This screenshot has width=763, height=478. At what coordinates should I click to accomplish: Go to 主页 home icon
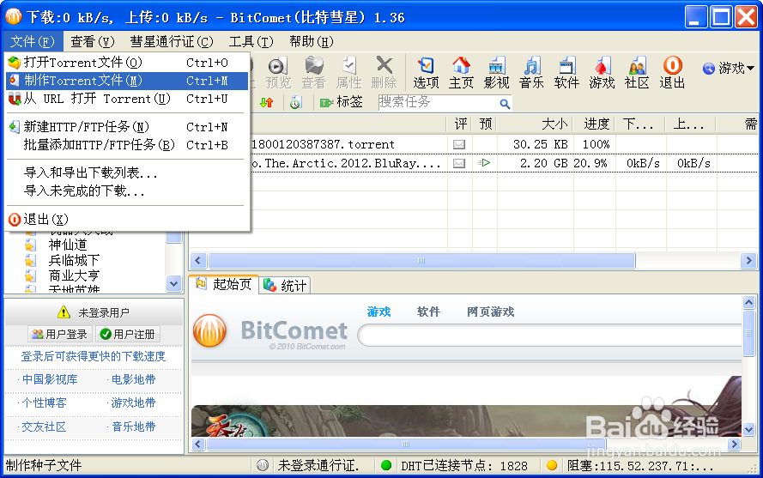point(461,73)
